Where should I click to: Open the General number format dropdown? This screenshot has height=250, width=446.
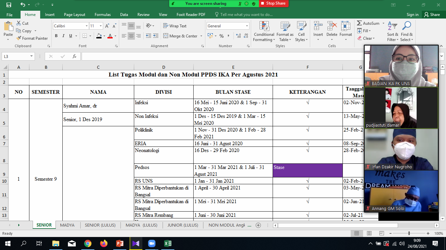click(247, 26)
